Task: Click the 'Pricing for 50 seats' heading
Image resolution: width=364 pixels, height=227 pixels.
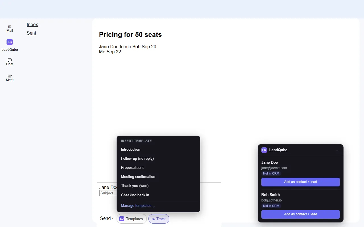Action: [x=130, y=35]
